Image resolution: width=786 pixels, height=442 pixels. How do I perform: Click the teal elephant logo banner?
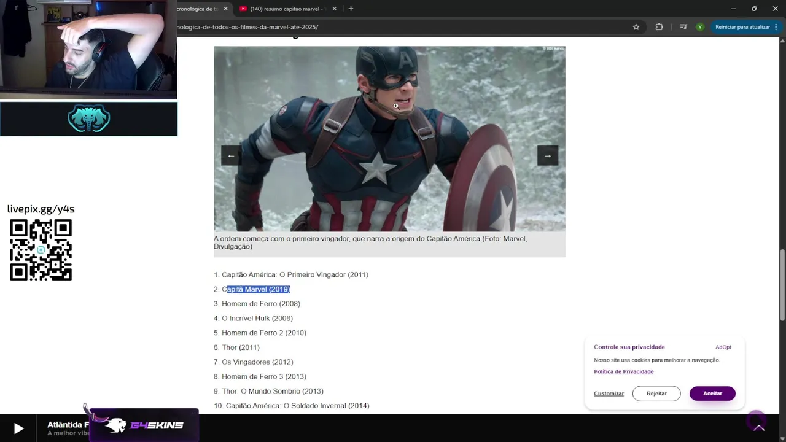pyautogui.click(x=88, y=118)
